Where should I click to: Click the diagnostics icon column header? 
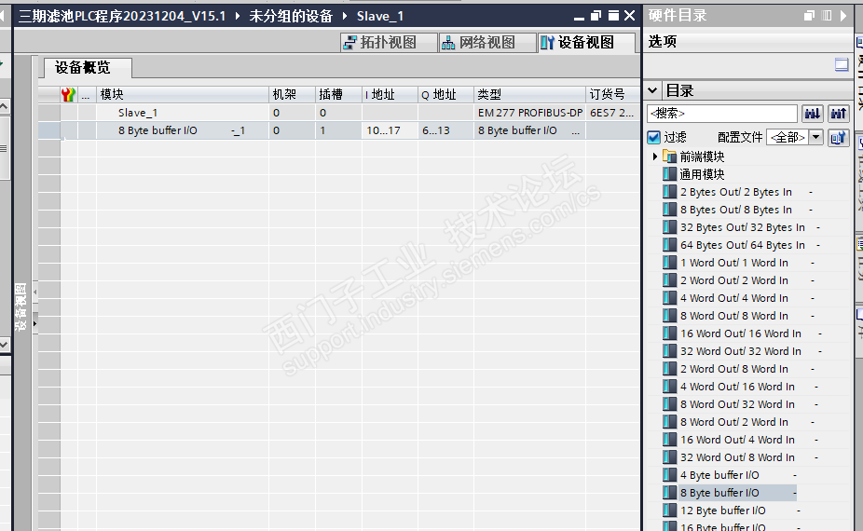pyautogui.click(x=68, y=95)
